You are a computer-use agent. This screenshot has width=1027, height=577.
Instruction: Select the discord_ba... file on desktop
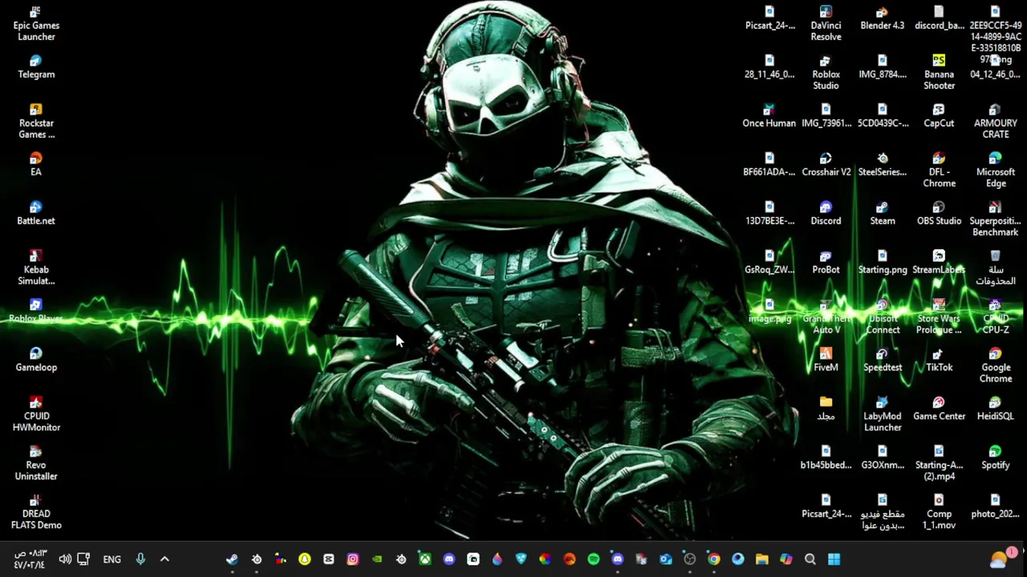pyautogui.click(x=939, y=18)
